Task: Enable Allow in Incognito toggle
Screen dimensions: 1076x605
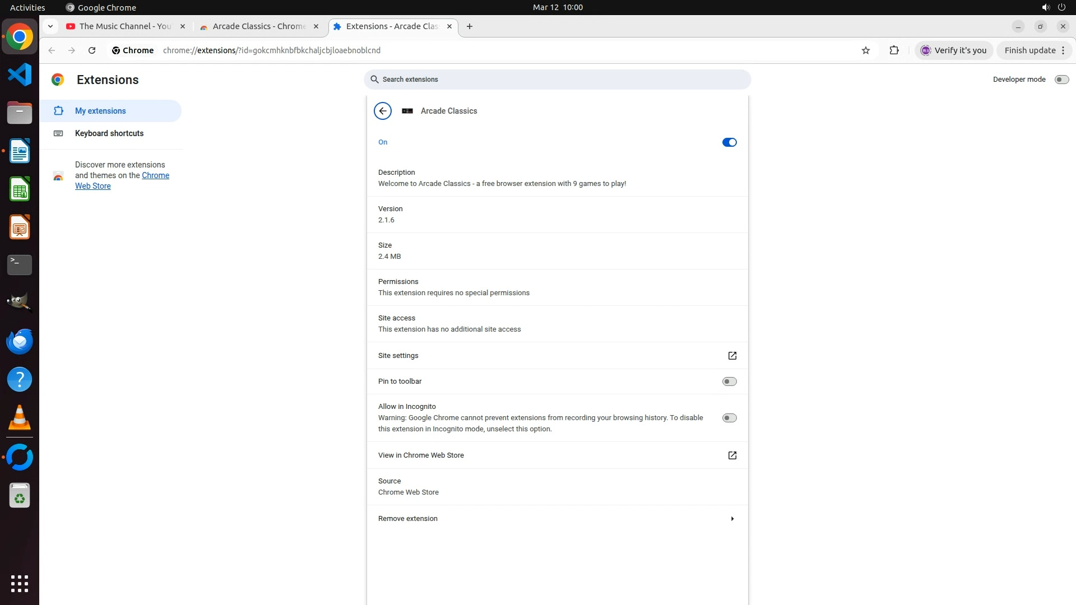Action: click(729, 418)
